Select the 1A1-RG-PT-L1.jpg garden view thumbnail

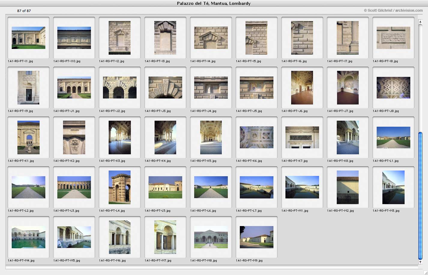[x=393, y=137]
